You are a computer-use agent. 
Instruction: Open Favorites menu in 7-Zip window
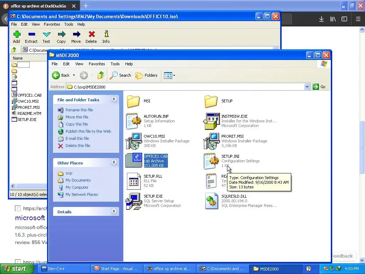[52, 24]
